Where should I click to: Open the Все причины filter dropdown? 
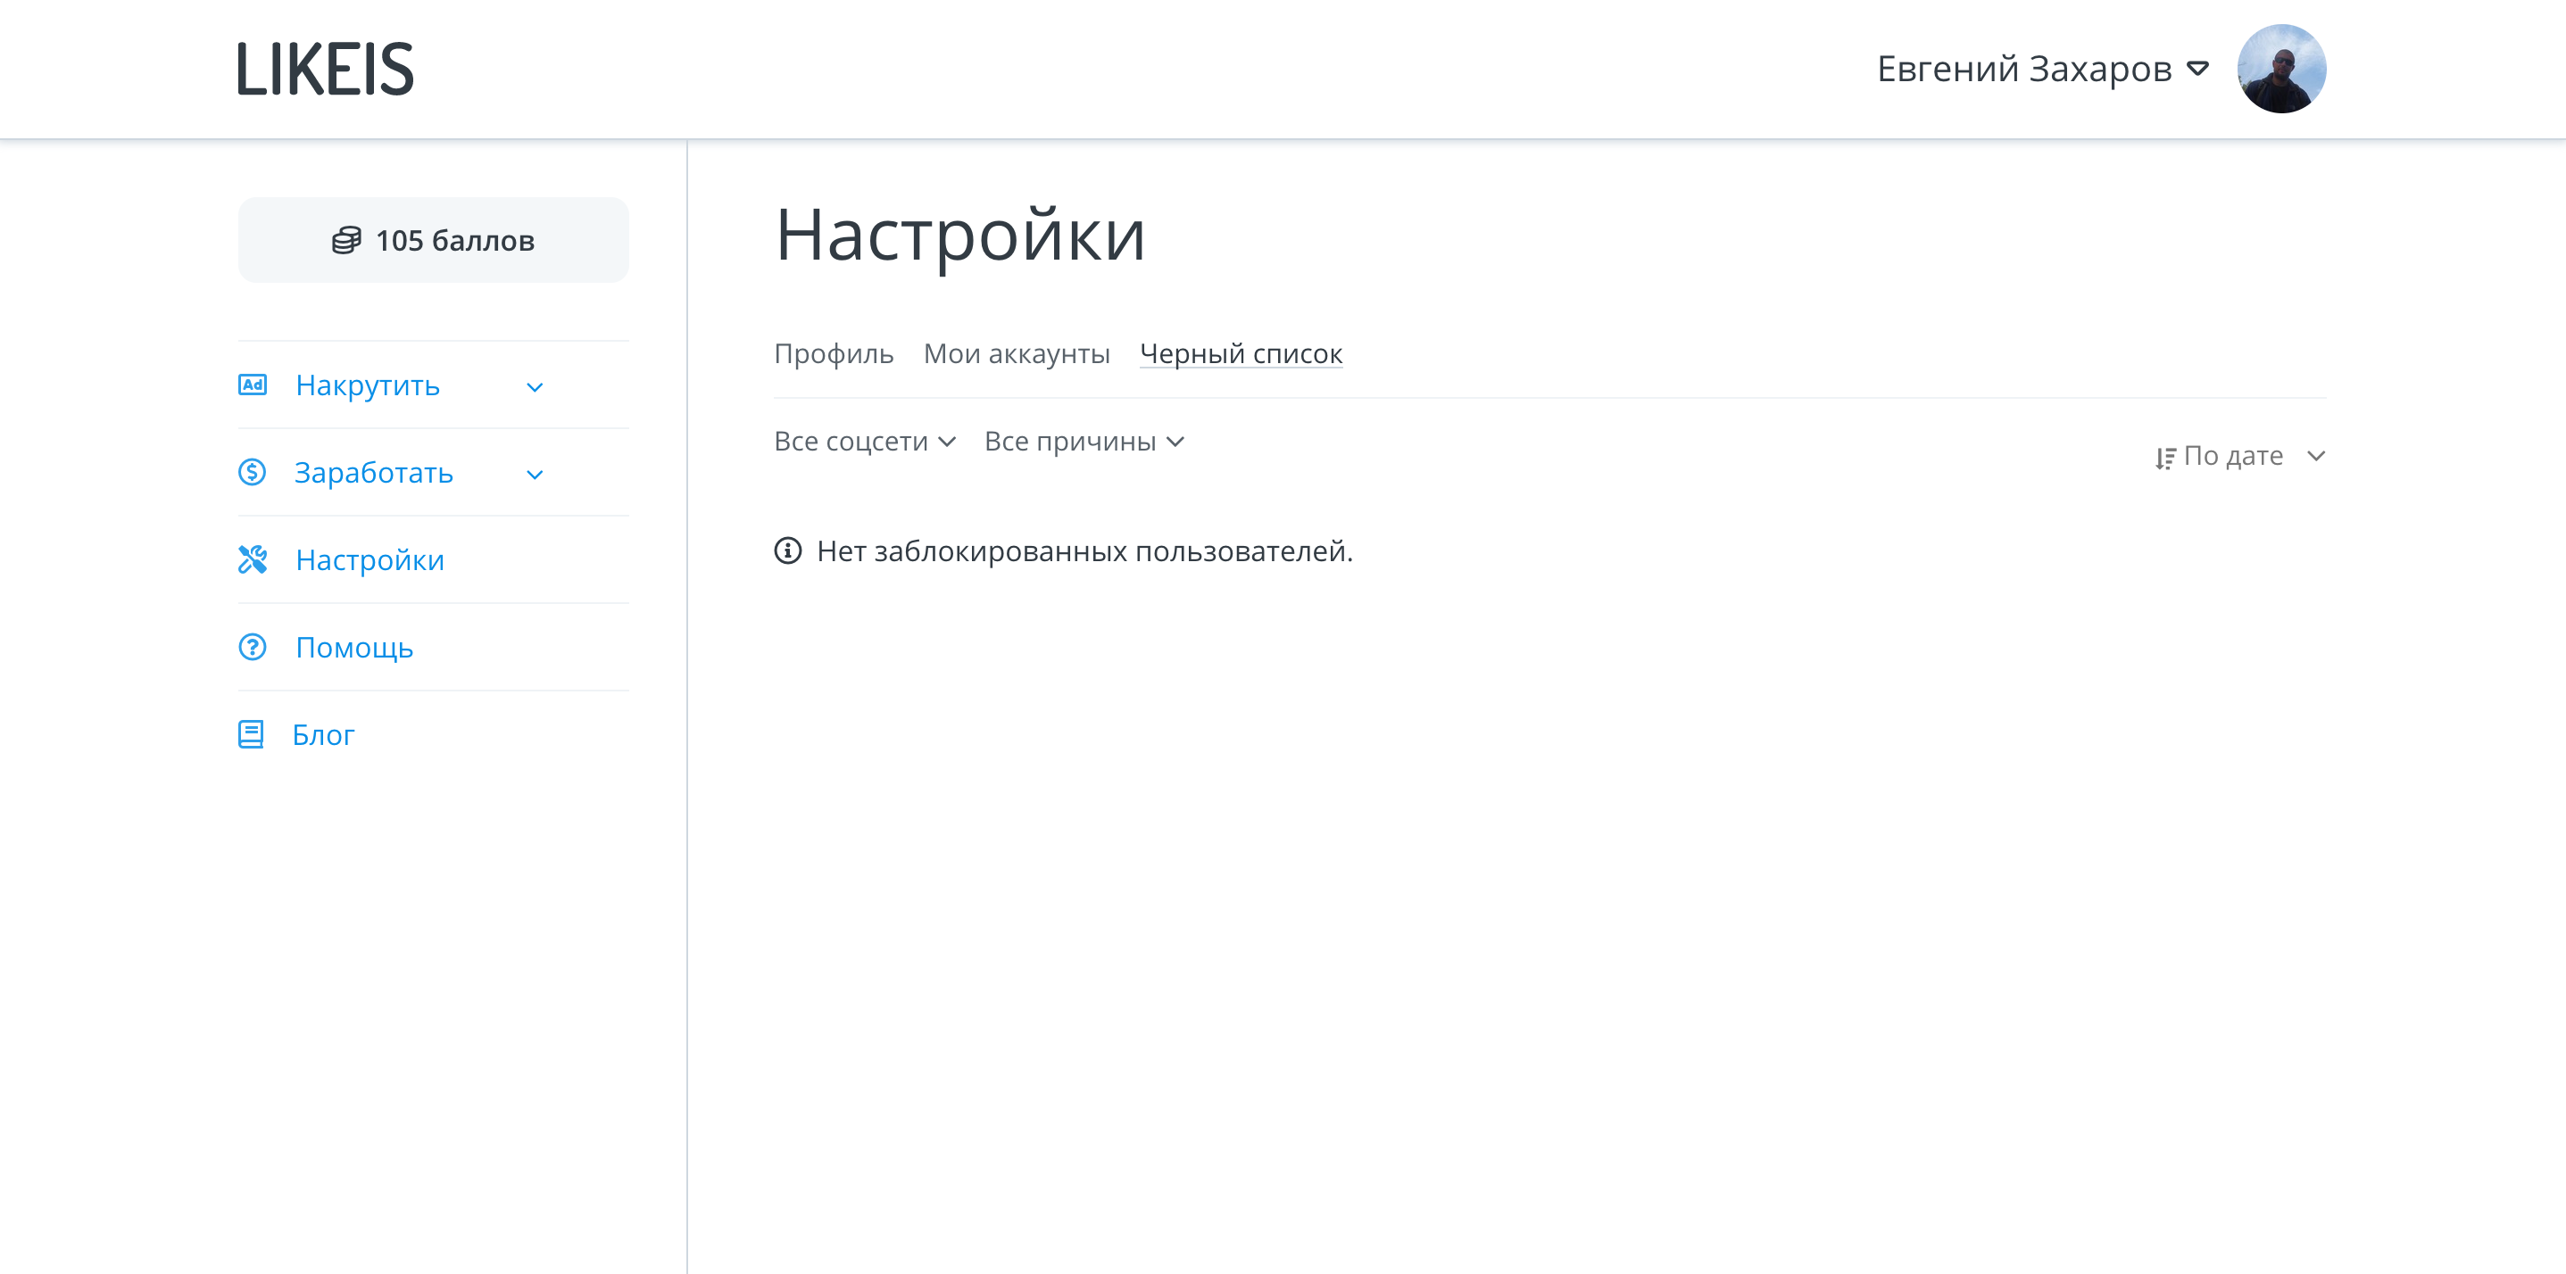click(x=1084, y=442)
